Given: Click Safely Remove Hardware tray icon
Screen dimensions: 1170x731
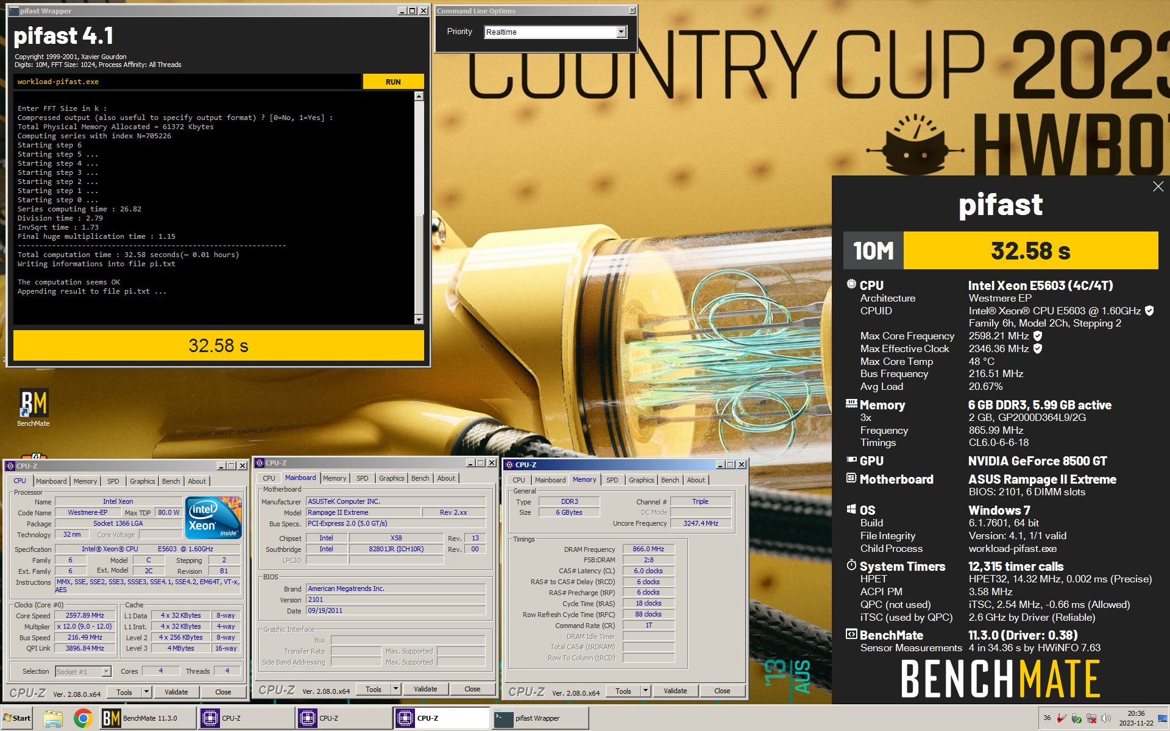Looking at the screenshot, I should coord(1076,718).
